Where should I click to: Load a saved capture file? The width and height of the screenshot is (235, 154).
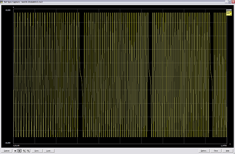pos(49,151)
